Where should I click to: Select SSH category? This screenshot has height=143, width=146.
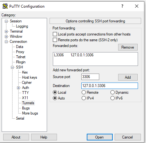pyautogui.click(x=20, y=67)
